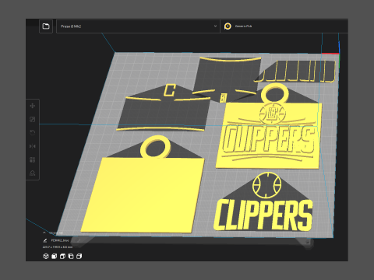374x280 pixels.
Task: Open the Prusa i3 Mk2 printer dropdown
Action: tap(138, 26)
